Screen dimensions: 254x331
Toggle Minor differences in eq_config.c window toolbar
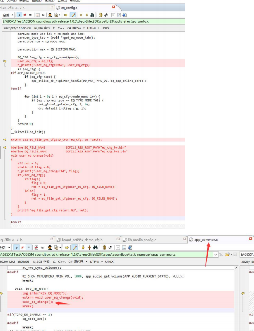(x=43, y=15)
